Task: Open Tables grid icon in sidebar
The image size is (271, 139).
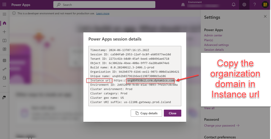Action: pyautogui.click(x=4, y=61)
